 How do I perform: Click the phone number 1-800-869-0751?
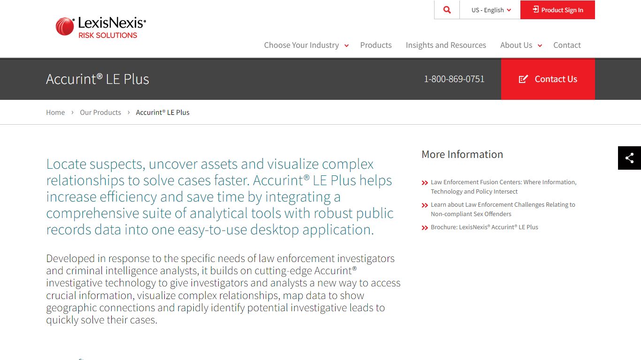[454, 79]
